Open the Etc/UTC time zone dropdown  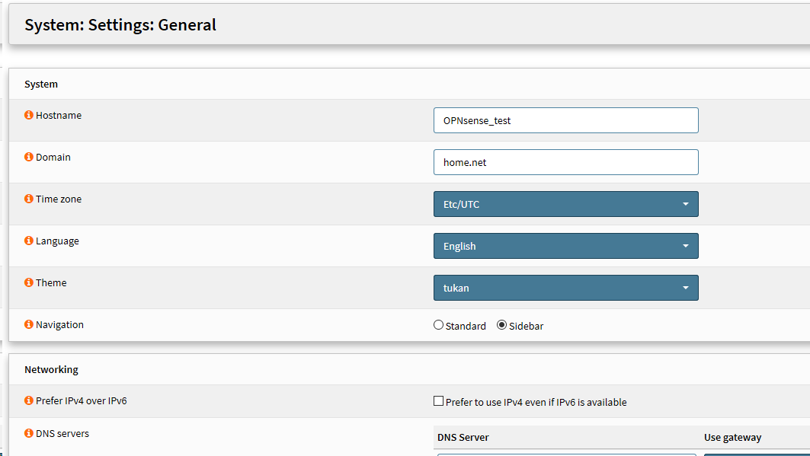(x=565, y=204)
